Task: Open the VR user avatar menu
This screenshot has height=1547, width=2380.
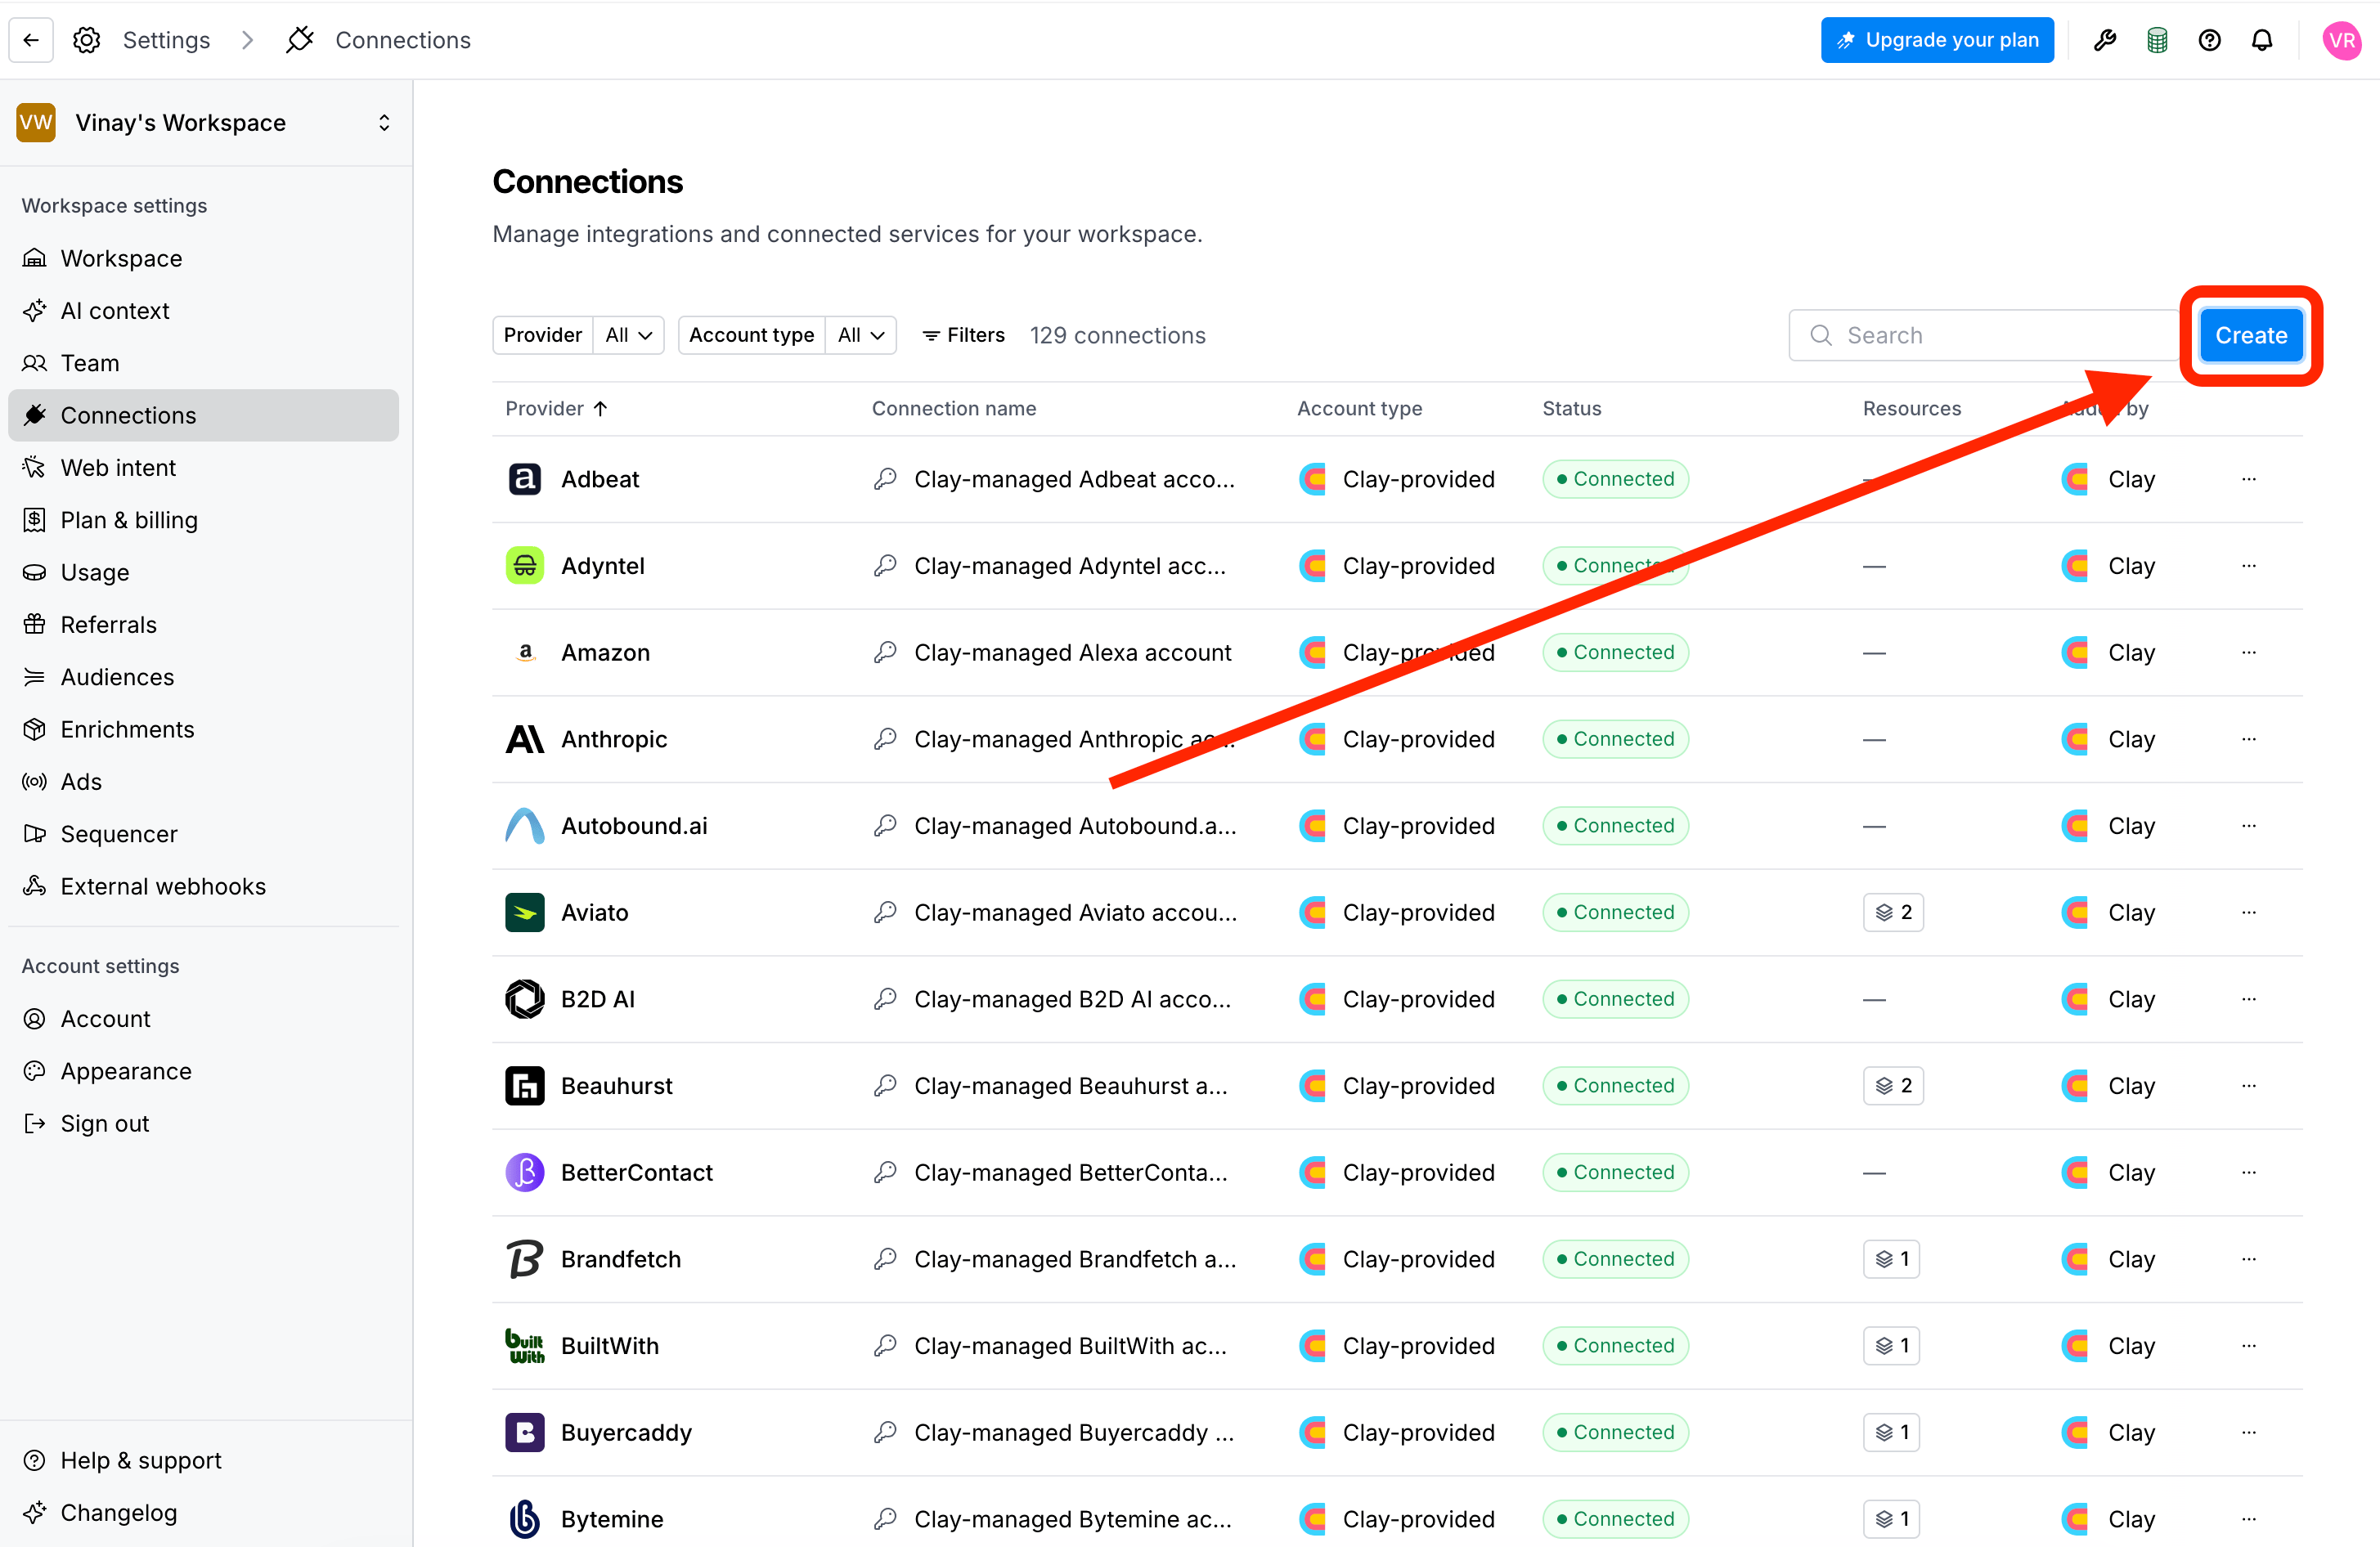Action: pyautogui.click(x=2342, y=40)
